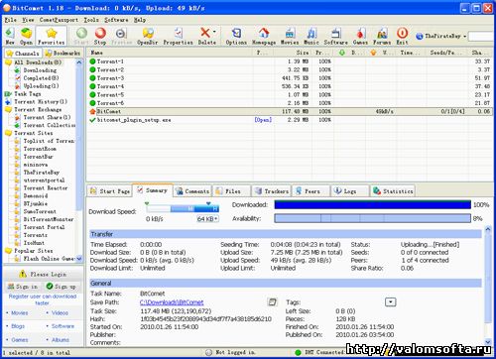The width and height of the screenshot is (496, 359).
Task: Select the Torrent-1 row
Action: tap(290, 61)
